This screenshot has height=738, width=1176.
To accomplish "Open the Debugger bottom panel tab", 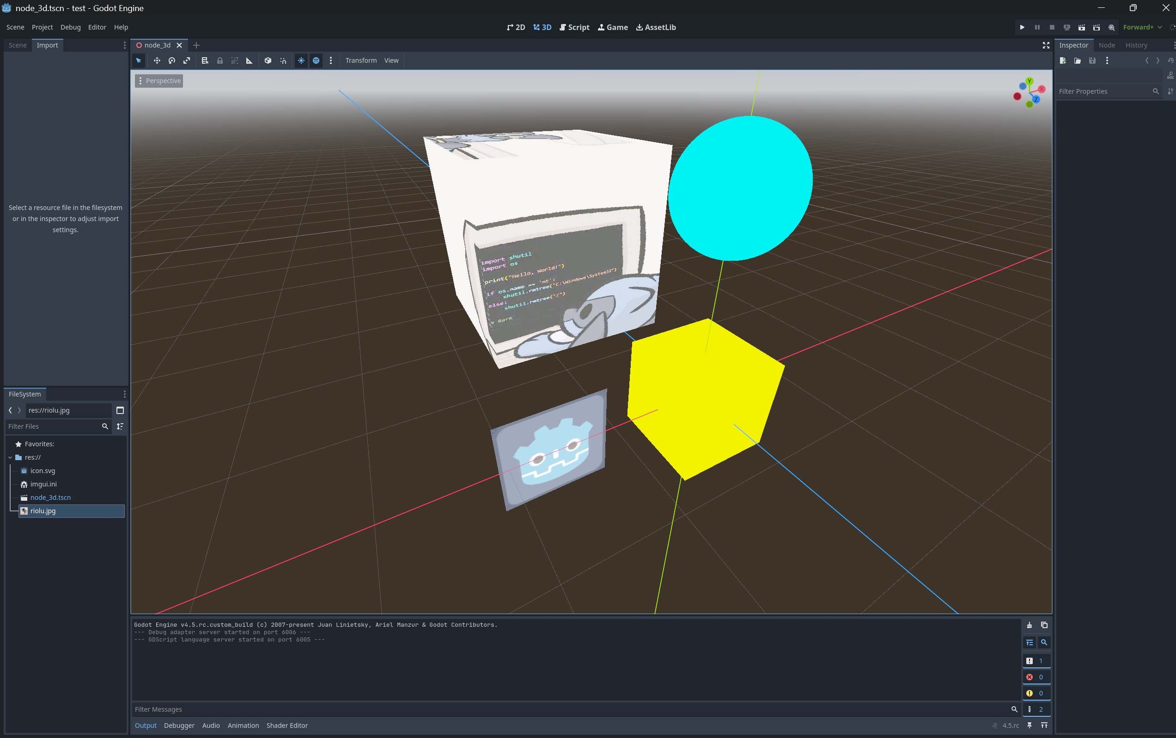I will 179,726.
